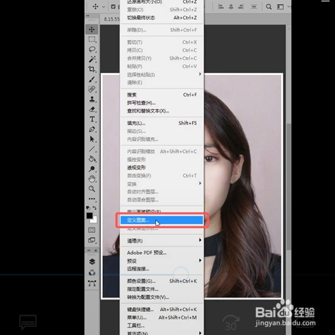Choose Adobe PDF 预设... menu item
Screen dimensions: 335x335
(x=161, y=253)
